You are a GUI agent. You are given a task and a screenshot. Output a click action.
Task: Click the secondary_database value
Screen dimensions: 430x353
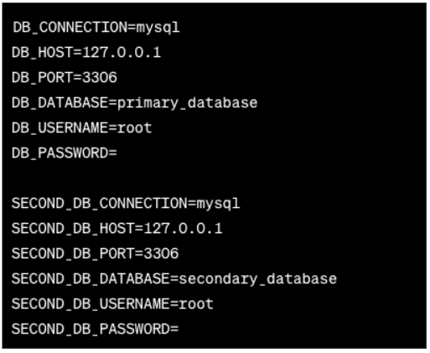coord(257,279)
